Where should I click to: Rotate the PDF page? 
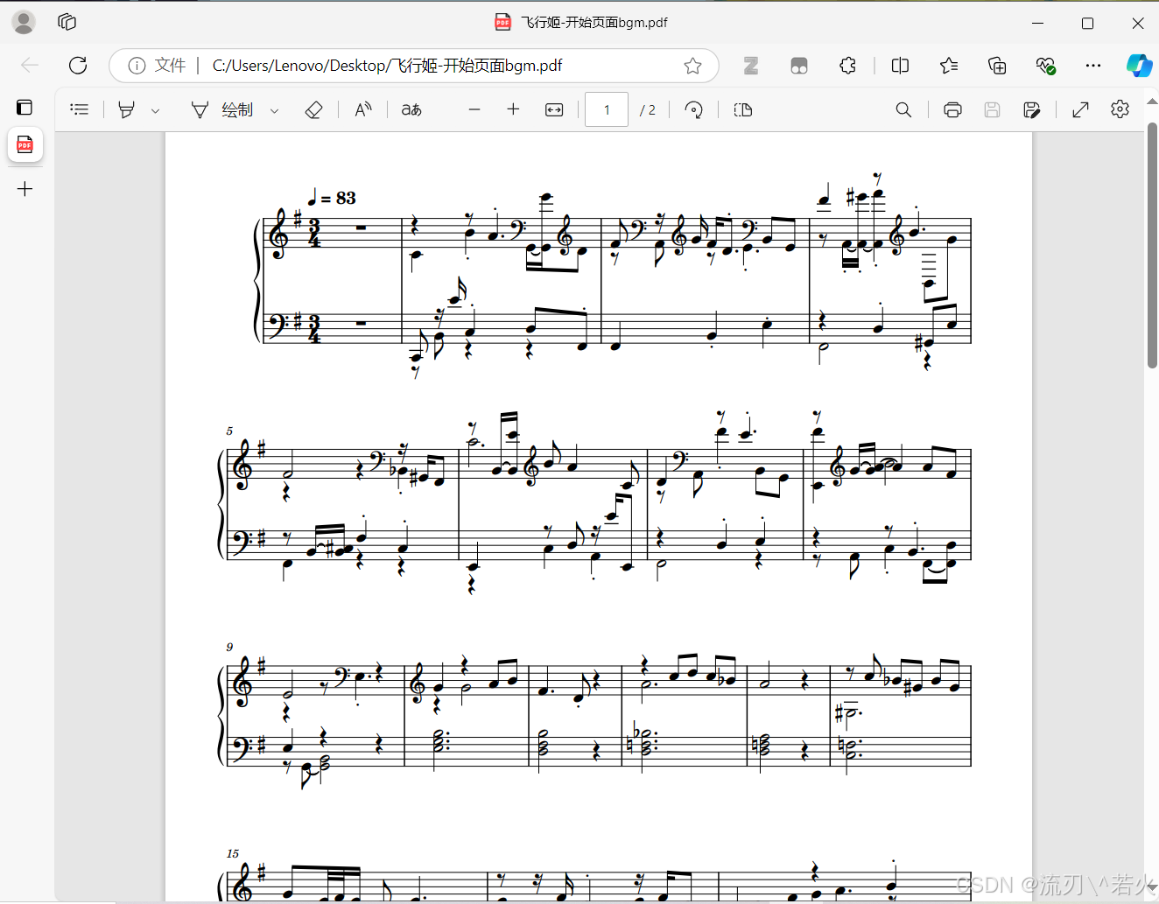click(693, 109)
